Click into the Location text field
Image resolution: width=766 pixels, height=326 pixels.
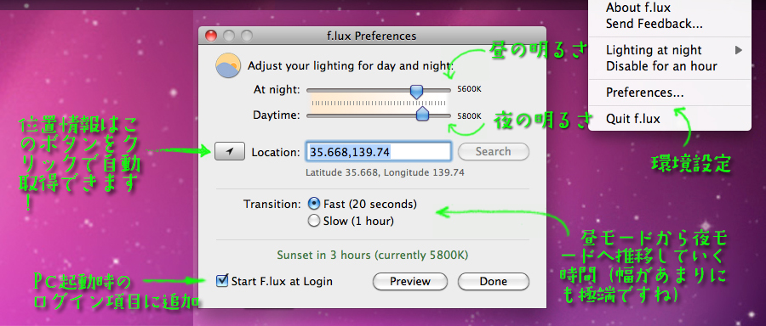(x=379, y=152)
